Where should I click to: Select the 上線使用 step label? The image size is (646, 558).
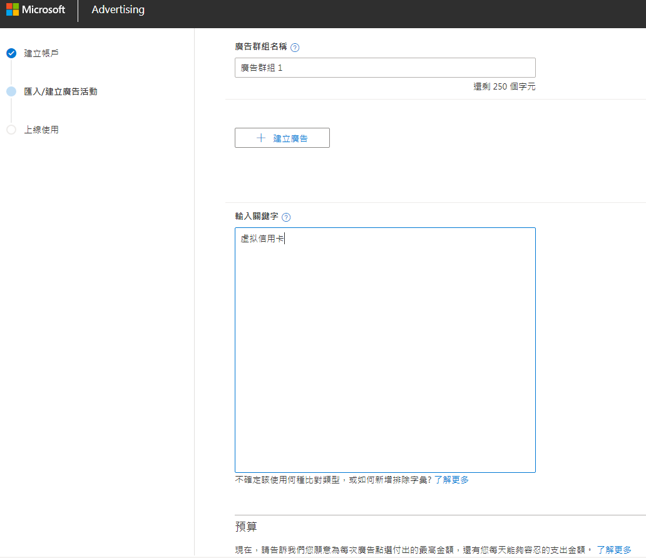click(42, 130)
